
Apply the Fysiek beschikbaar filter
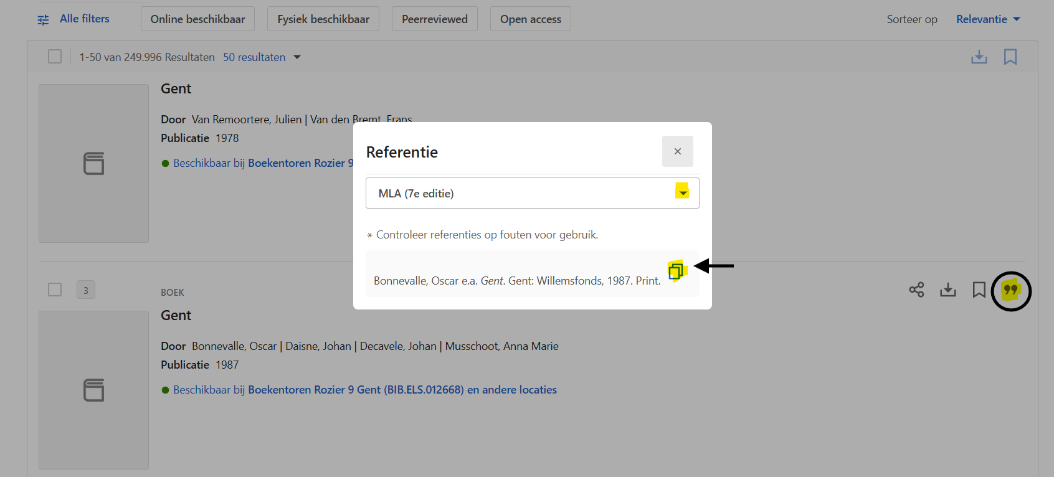click(x=323, y=19)
